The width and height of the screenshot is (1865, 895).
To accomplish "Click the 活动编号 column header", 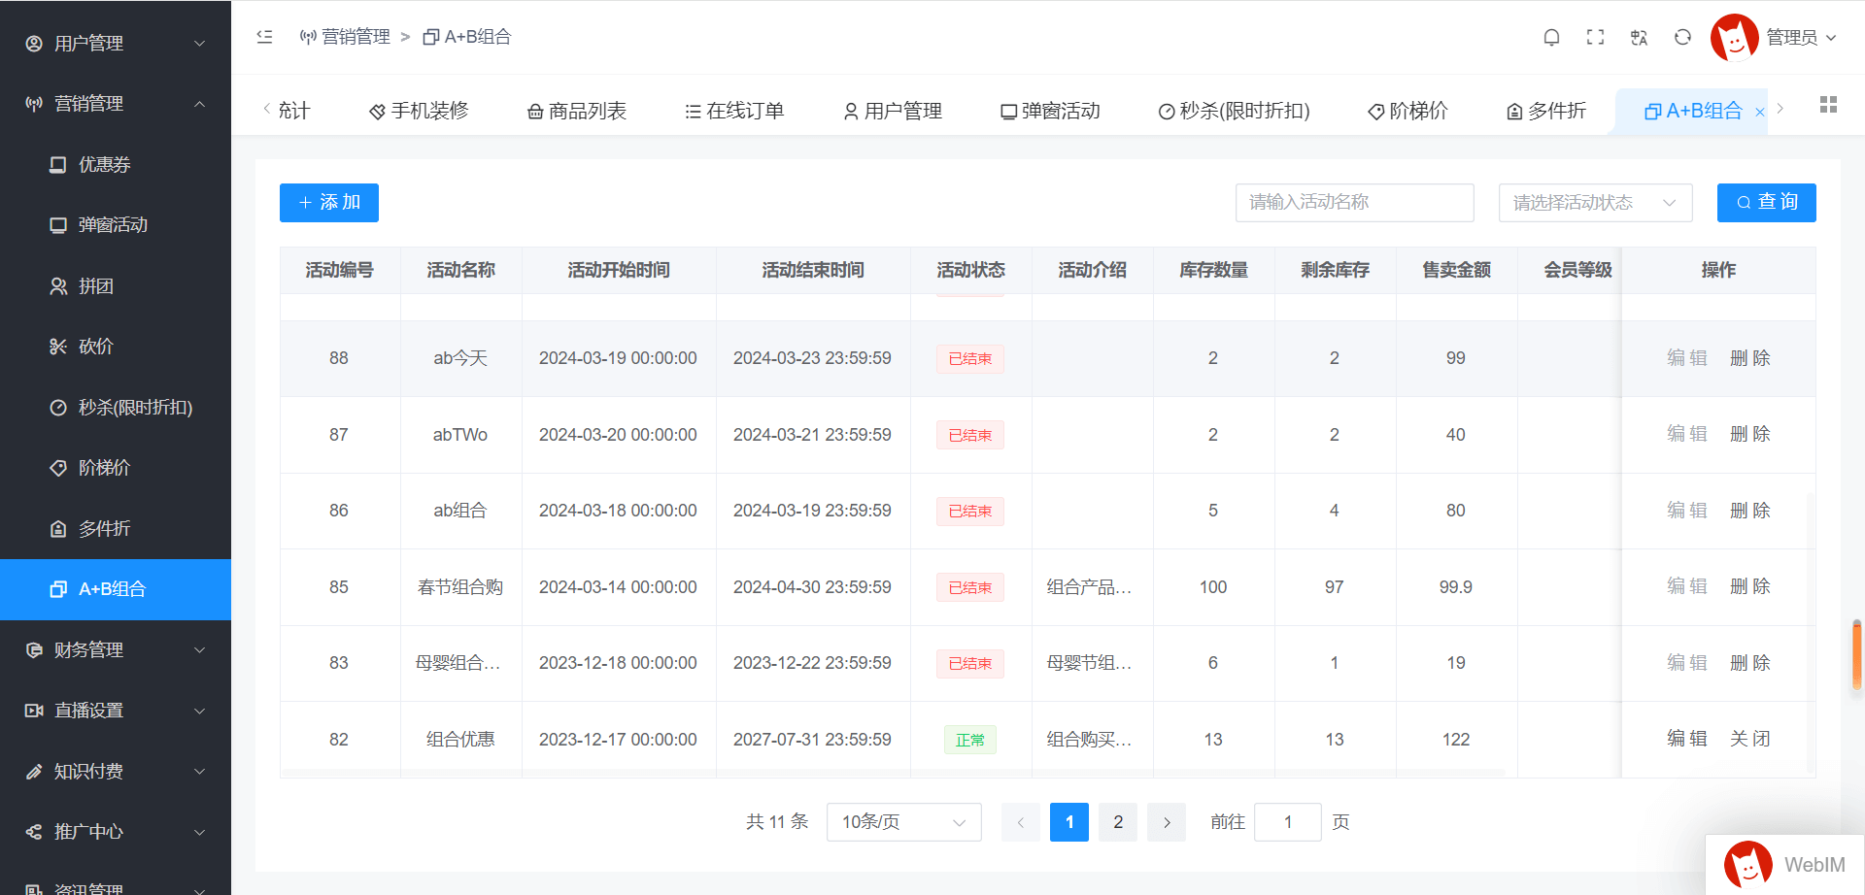I will coord(339,270).
